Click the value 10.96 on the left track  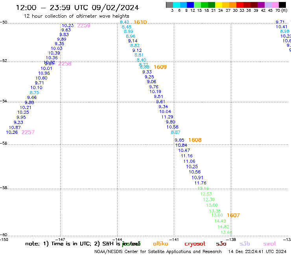tap(44, 73)
